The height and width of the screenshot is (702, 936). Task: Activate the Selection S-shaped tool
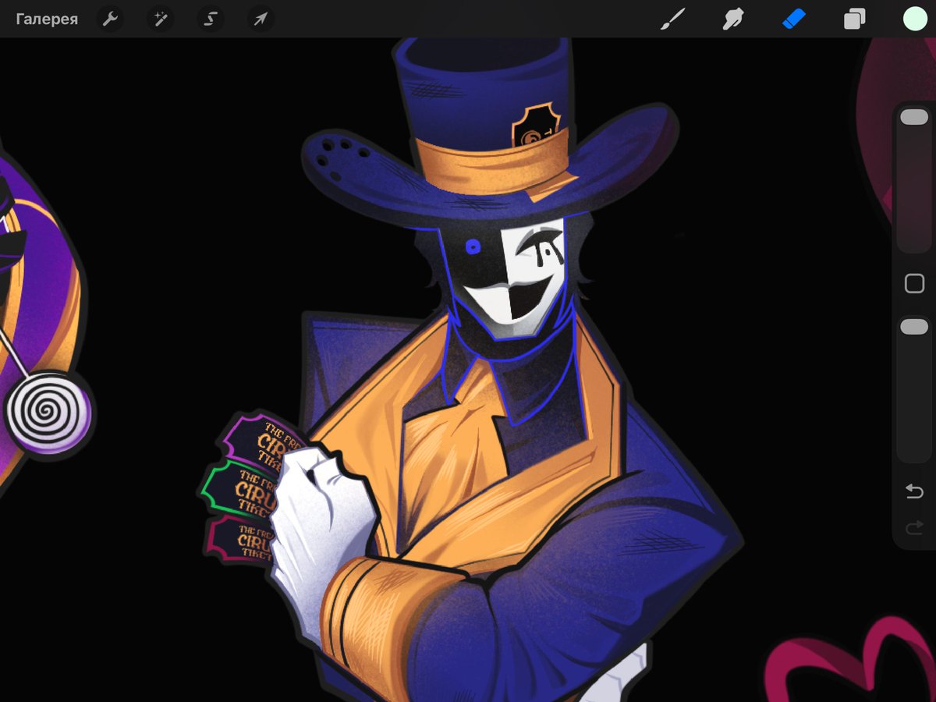211,19
